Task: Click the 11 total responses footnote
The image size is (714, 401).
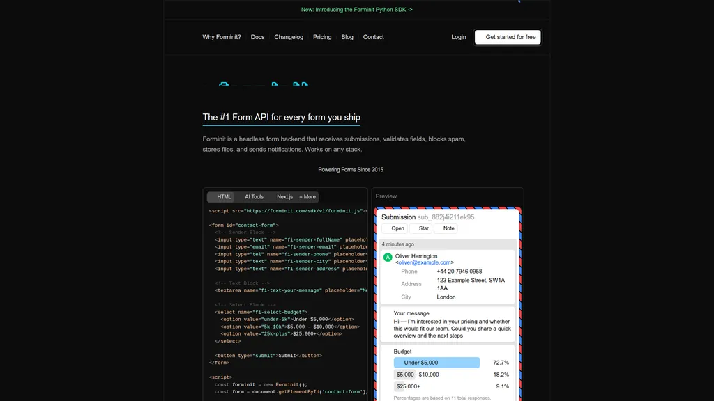Action: 442,398
